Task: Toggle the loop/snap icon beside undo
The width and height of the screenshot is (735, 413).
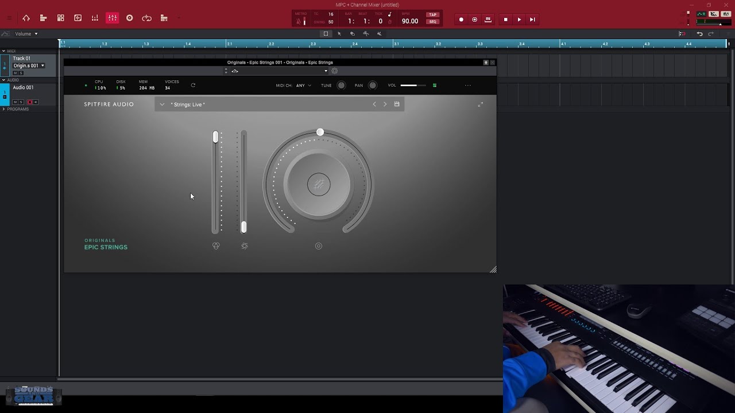Action: click(x=682, y=34)
